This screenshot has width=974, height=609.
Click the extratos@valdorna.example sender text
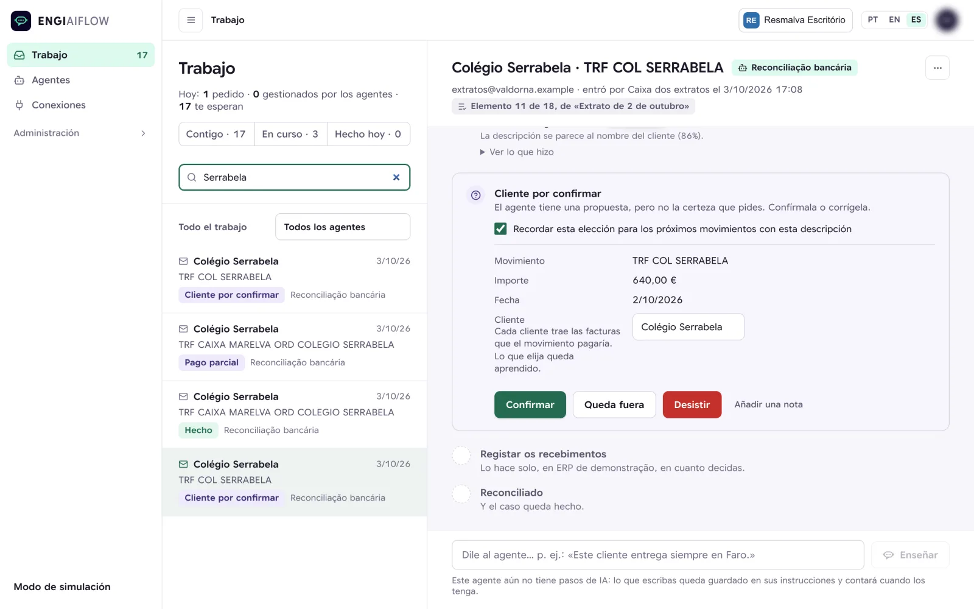[x=513, y=90]
